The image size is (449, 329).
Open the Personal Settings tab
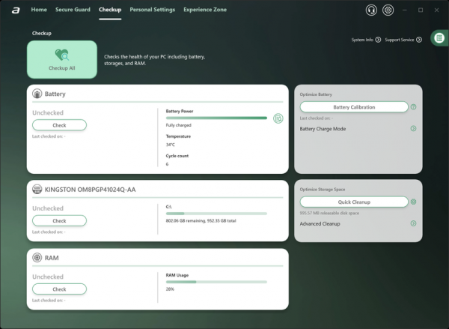(x=153, y=10)
